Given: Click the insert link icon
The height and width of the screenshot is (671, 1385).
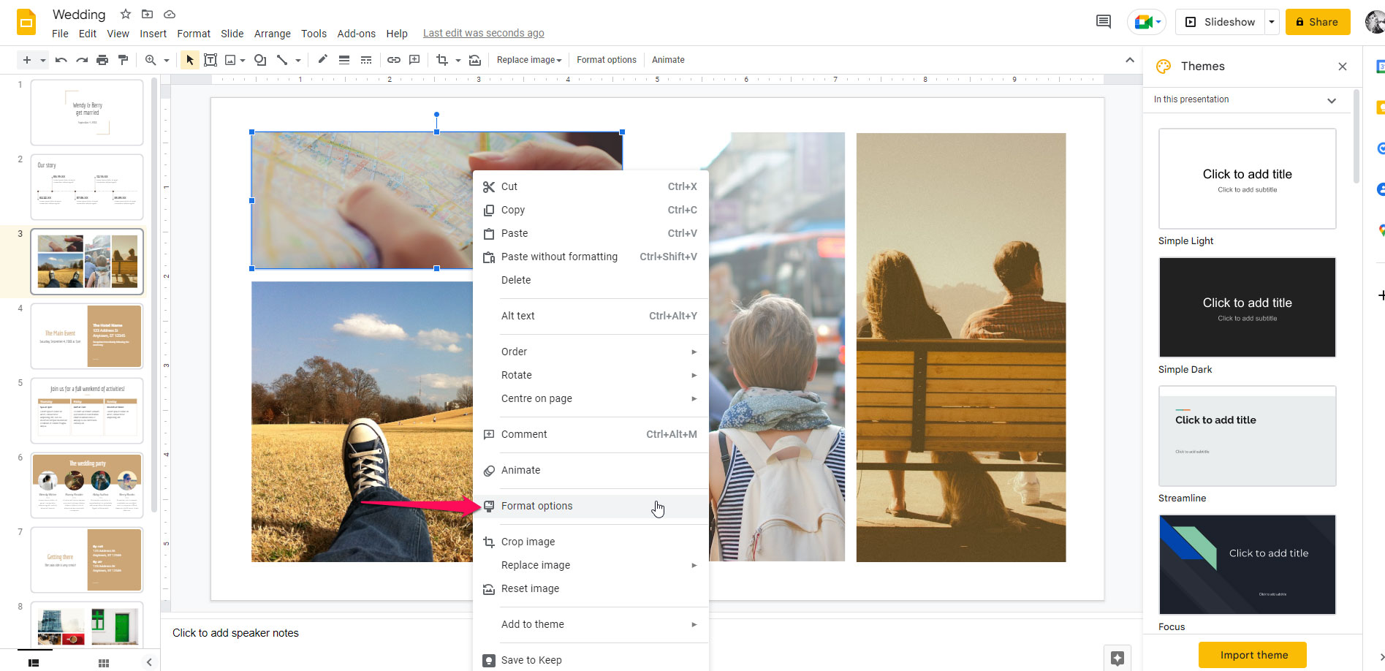Looking at the screenshot, I should [394, 60].
